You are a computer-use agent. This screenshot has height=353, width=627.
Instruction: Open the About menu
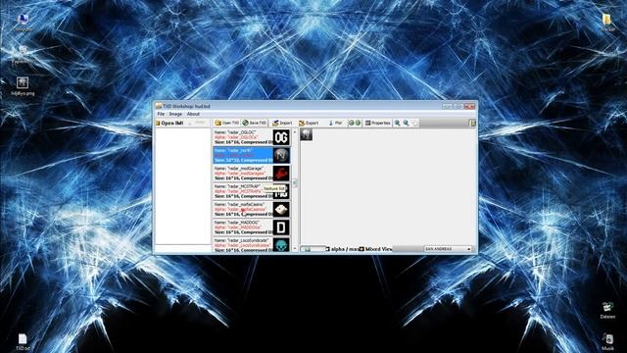(193, 114)
